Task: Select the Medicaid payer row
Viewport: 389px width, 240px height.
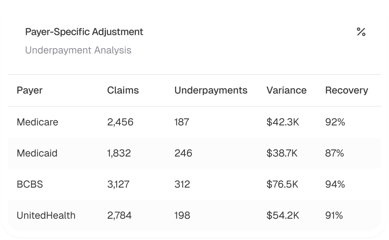Action: (x=37, y=153)
